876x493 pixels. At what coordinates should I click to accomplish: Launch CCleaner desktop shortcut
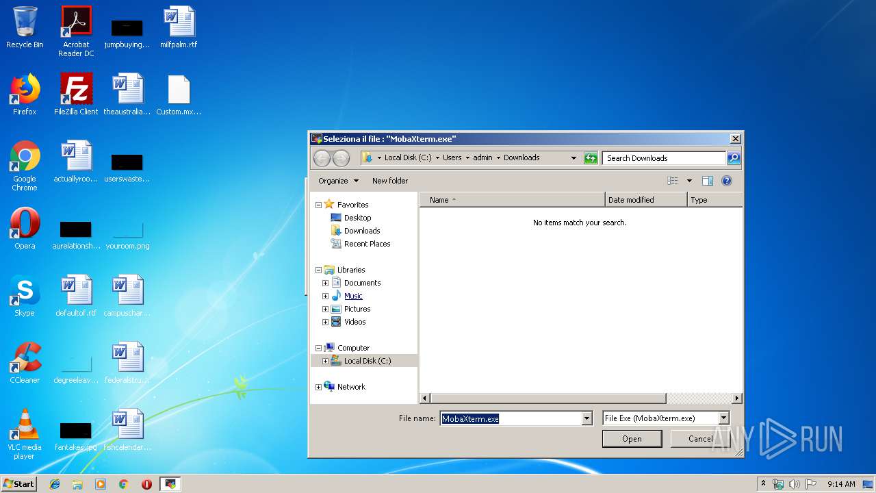25,363
